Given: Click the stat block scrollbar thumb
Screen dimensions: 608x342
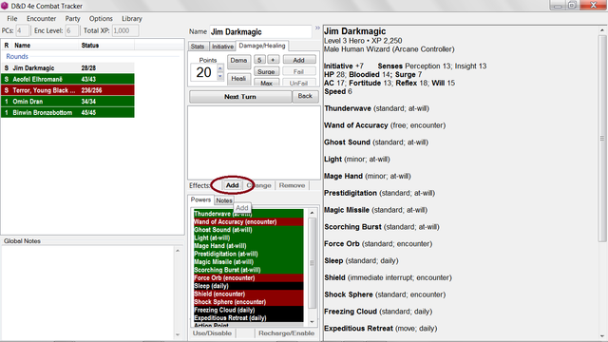Looking at the screenshot, I should tap(601, 139).
